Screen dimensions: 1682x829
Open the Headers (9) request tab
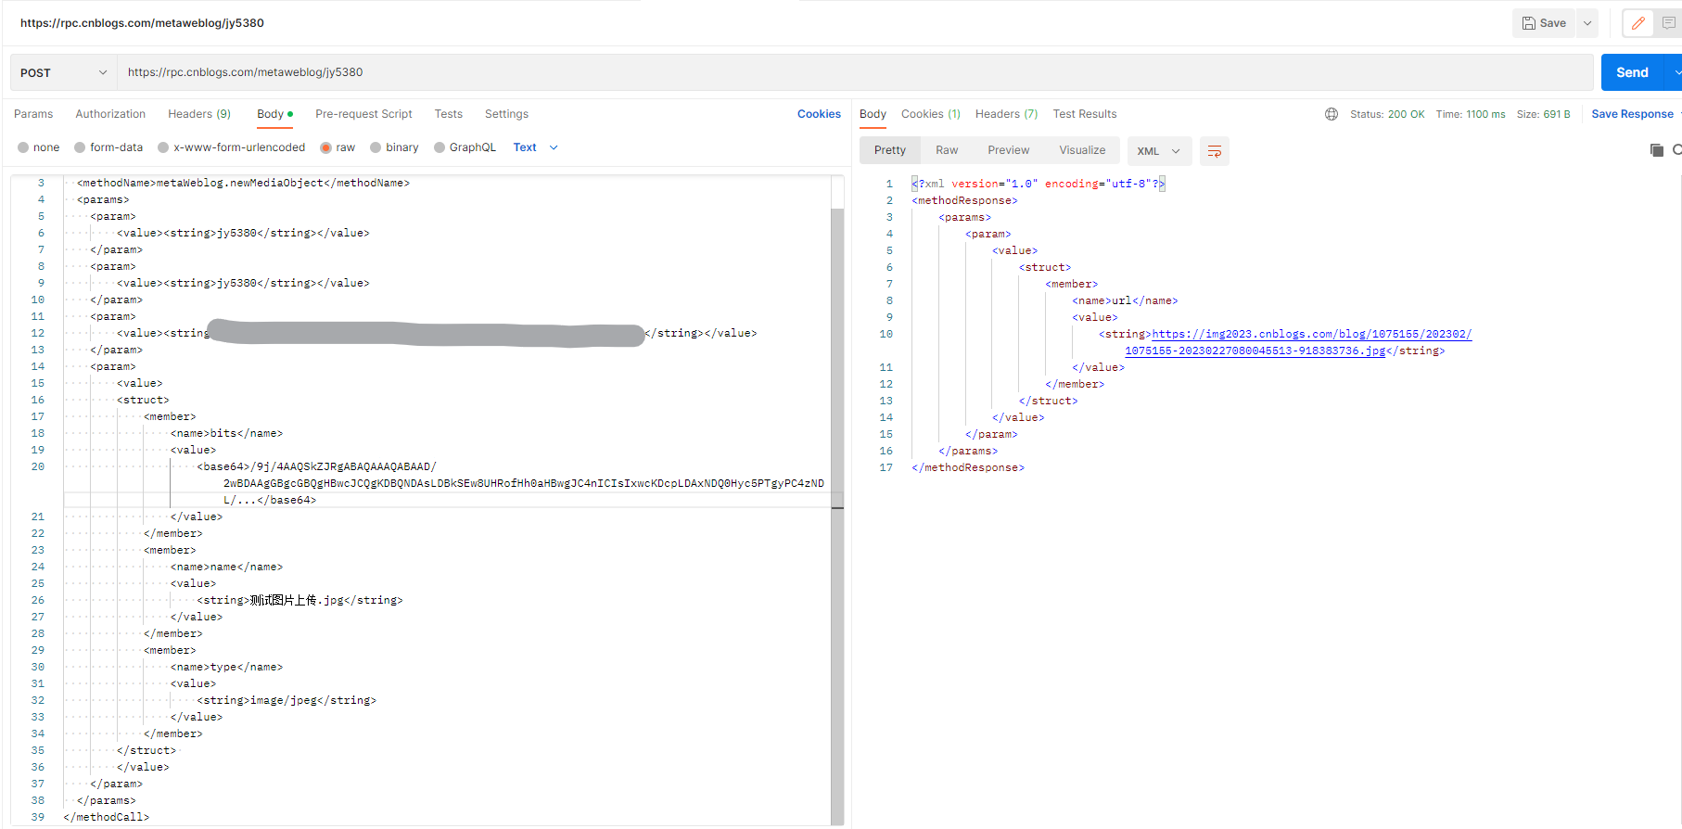click(x=199, y=114)
